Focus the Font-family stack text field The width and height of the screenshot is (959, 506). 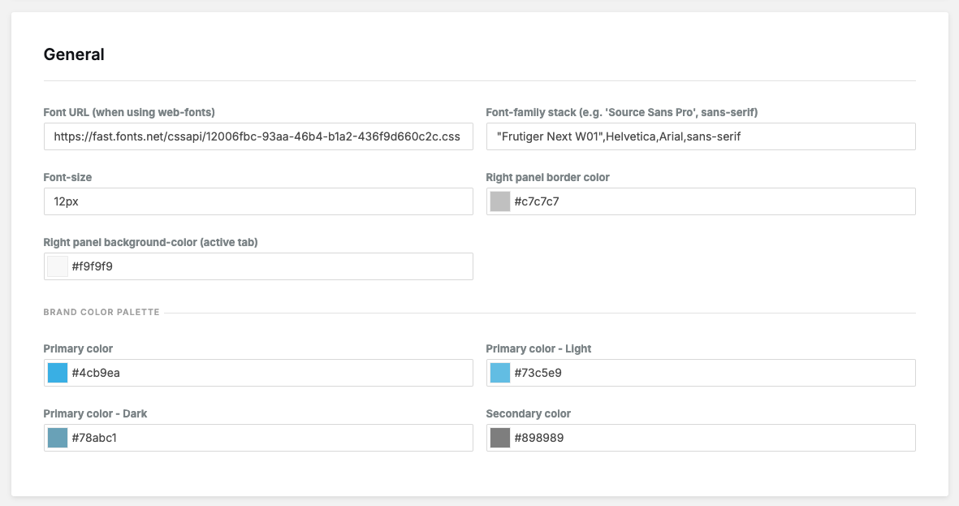[x=700, y=136]
